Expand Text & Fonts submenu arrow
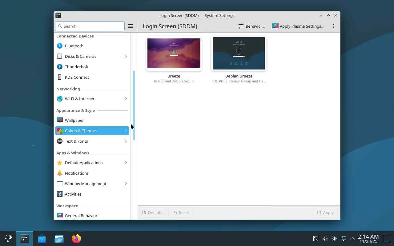394x246 pixels. [x=126, y=141]
